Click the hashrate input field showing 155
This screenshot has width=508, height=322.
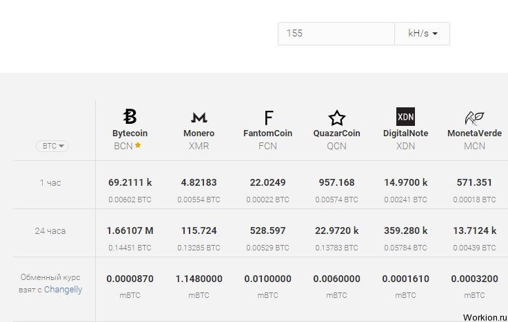coord(336,33)
